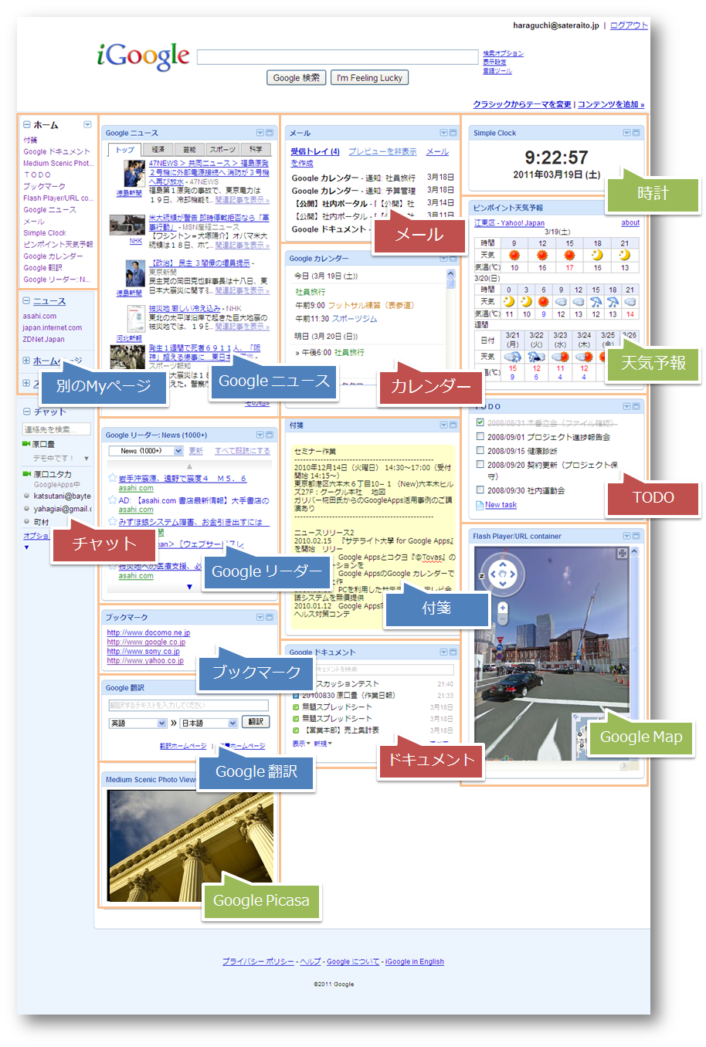This screenshot has height=1047, width=706.
Task: Check the 2008/09/20 契約更新 task
Action: (480, 465)
